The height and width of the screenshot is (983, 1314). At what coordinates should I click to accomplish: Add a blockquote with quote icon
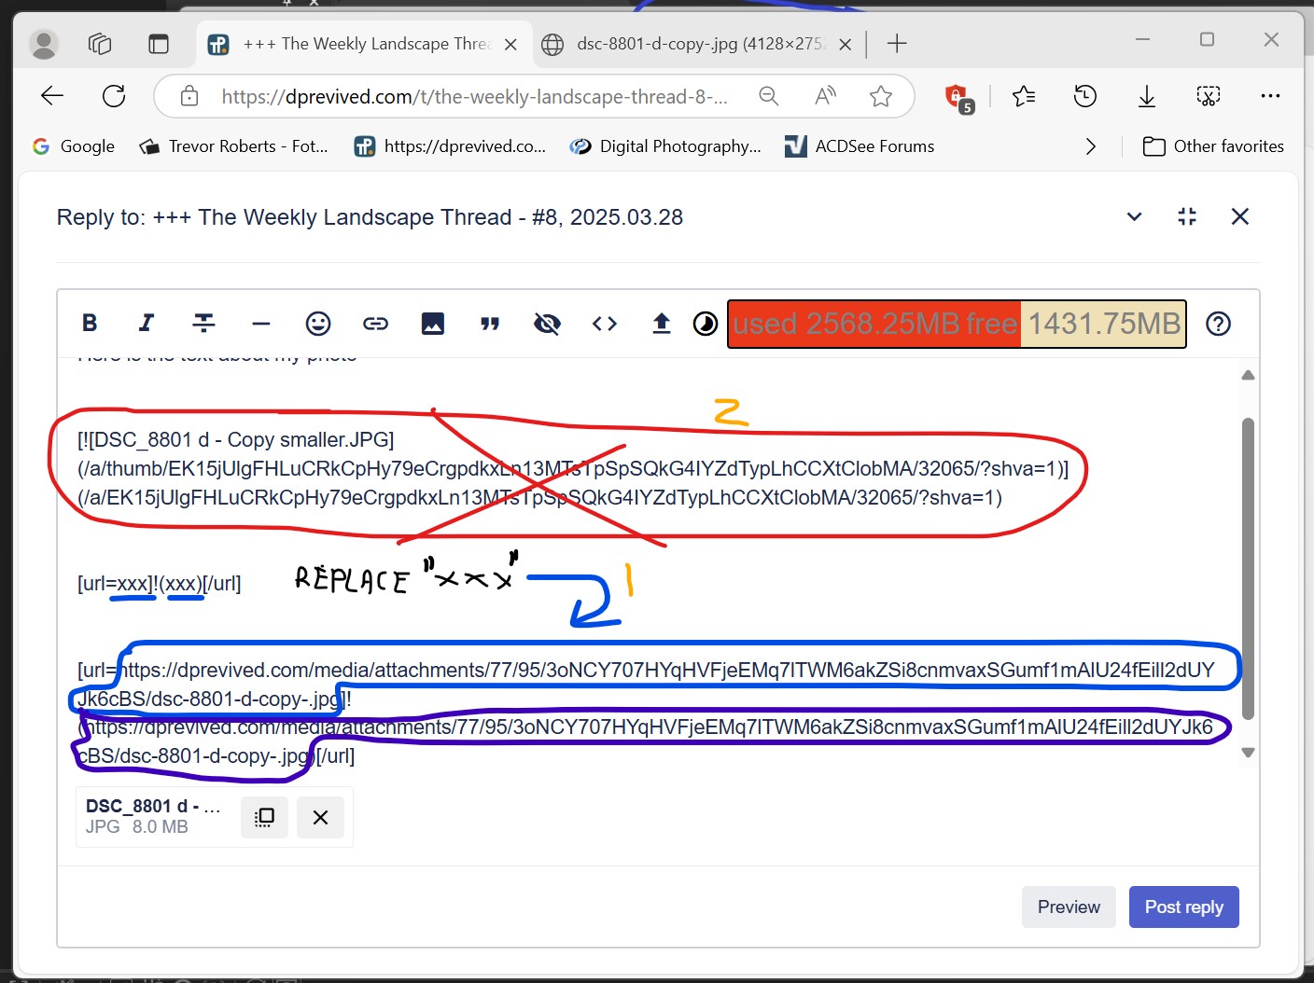490,324
